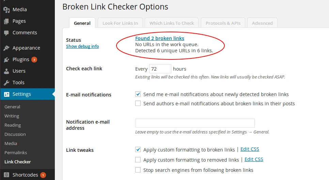The height and width of the screenshot is (180, 329).
Task: Click Show debug info link
Action: point(82,46)
